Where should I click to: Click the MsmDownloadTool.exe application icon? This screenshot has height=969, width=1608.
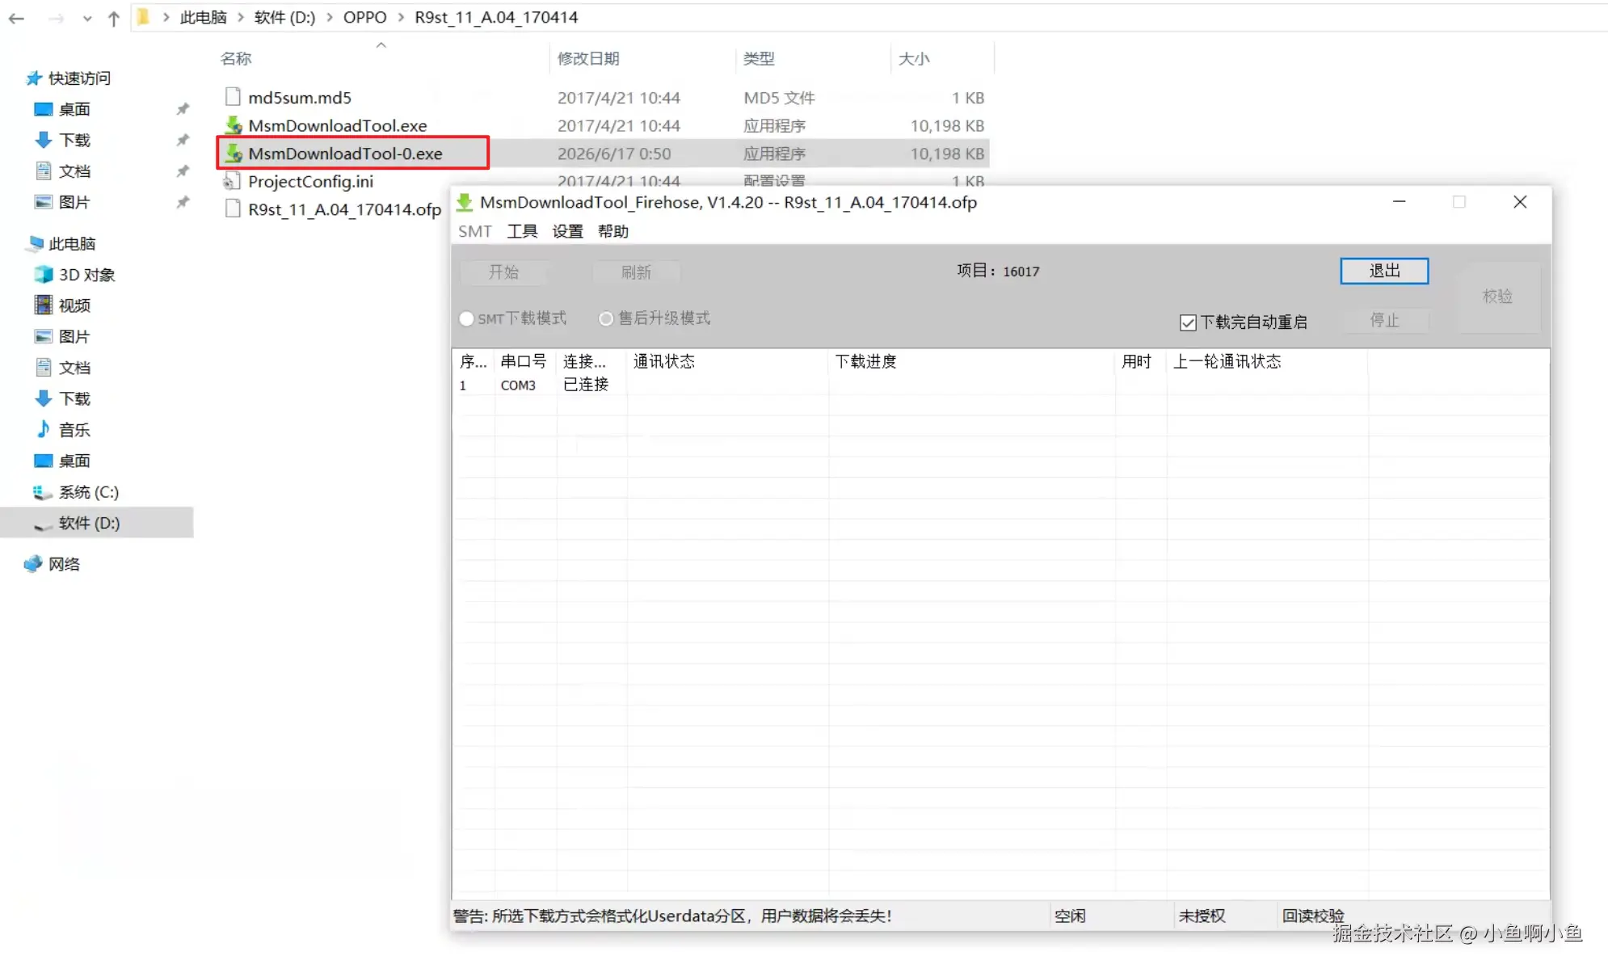tap(234, 125)
